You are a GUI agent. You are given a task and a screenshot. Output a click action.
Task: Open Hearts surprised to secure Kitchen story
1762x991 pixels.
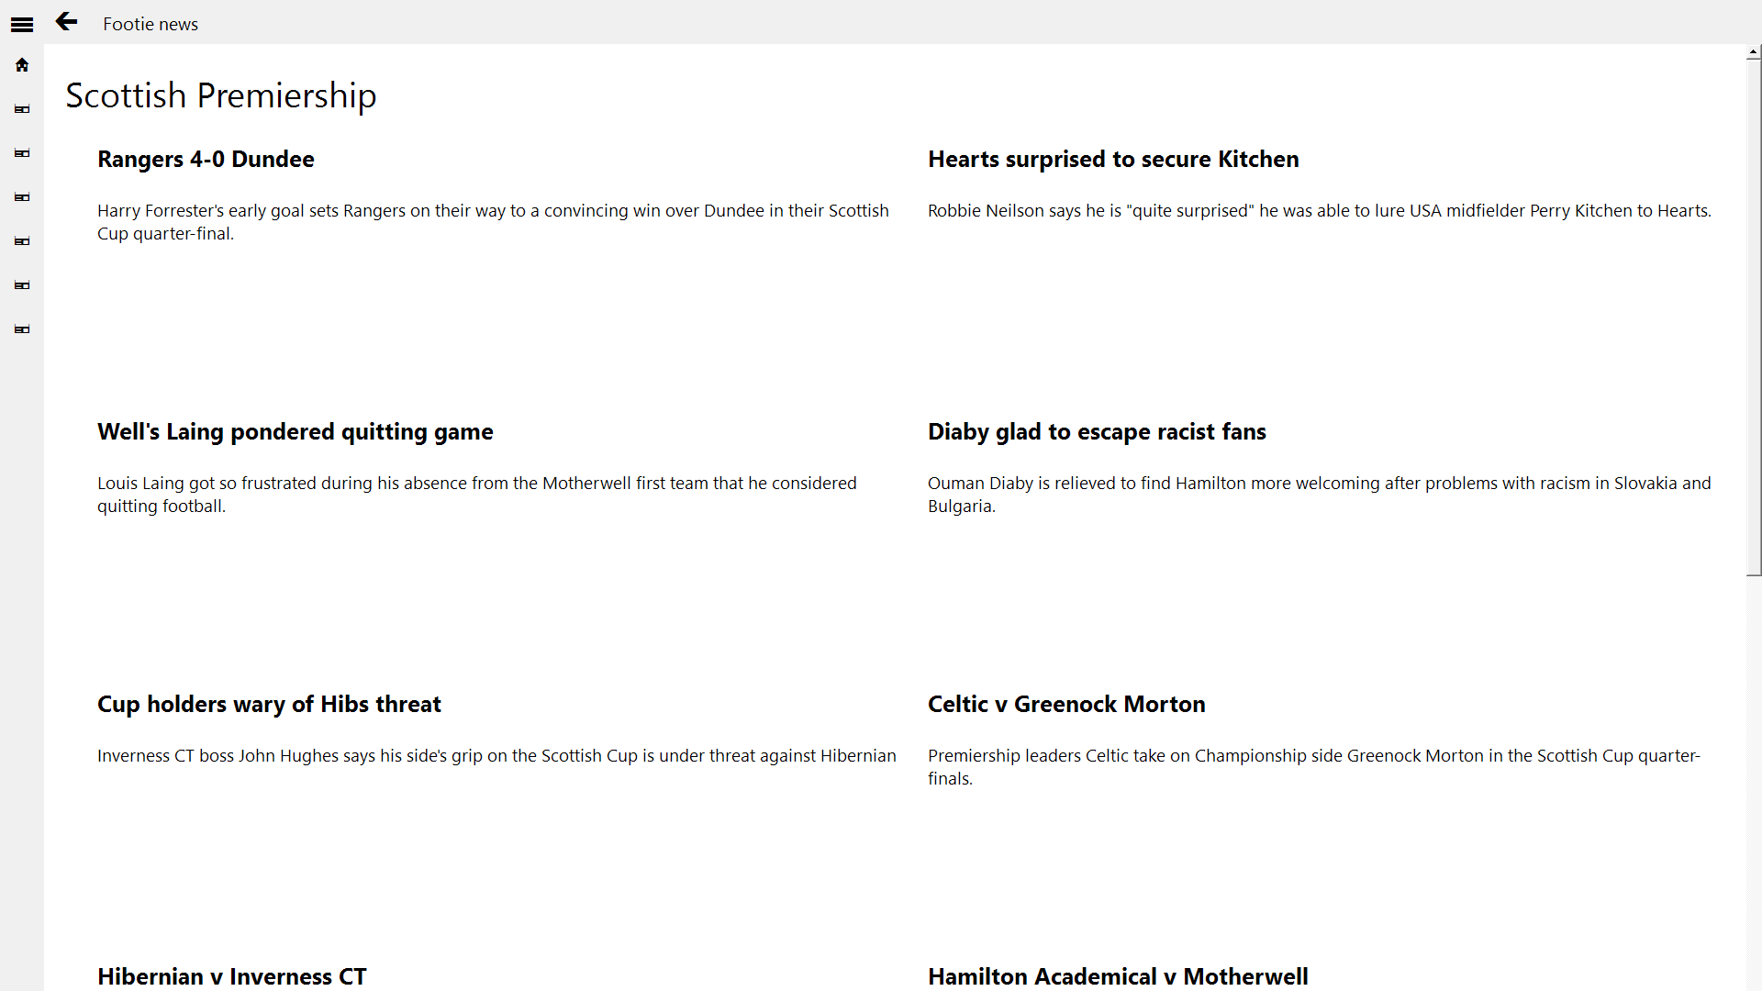(1112, 160)
